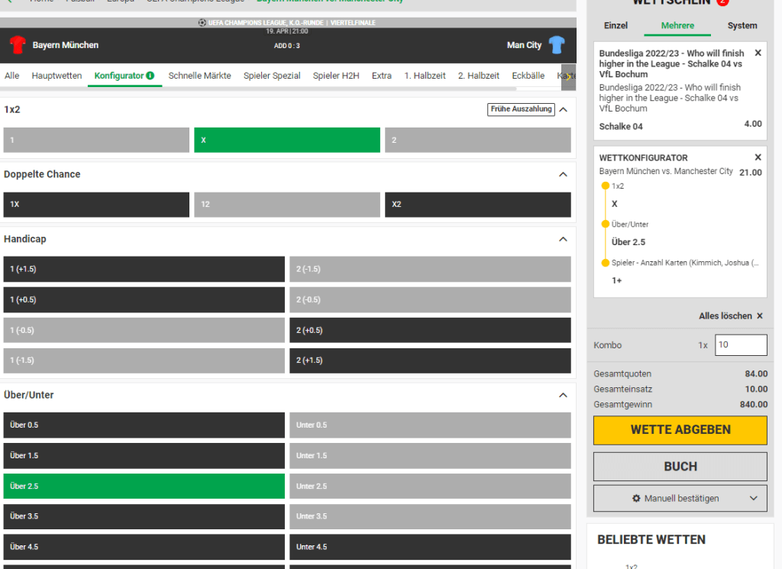This screenshot has width=782, height=569.
Task: Click the gear icon in Manuell bestätigen
Action: 636,498
